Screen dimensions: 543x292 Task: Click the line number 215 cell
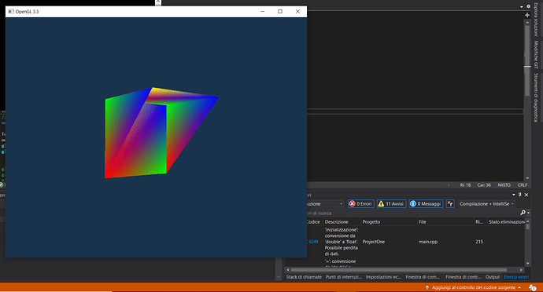[x=479, y=242]
